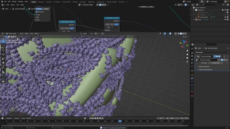Switch to the Layout workspace tab

point(33,2)
